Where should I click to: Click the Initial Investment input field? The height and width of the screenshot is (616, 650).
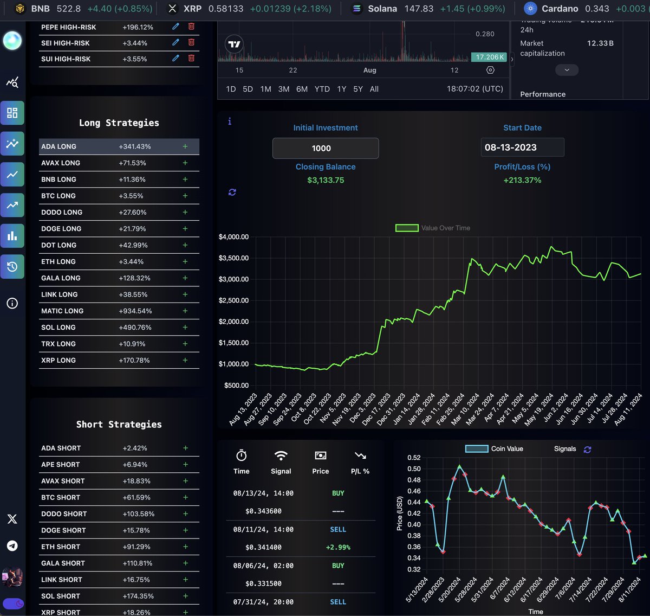[326, 148]
